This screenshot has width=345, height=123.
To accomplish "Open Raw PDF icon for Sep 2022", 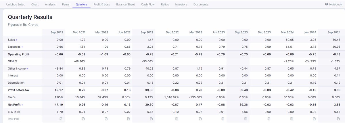I will click(x=152, y=119).
